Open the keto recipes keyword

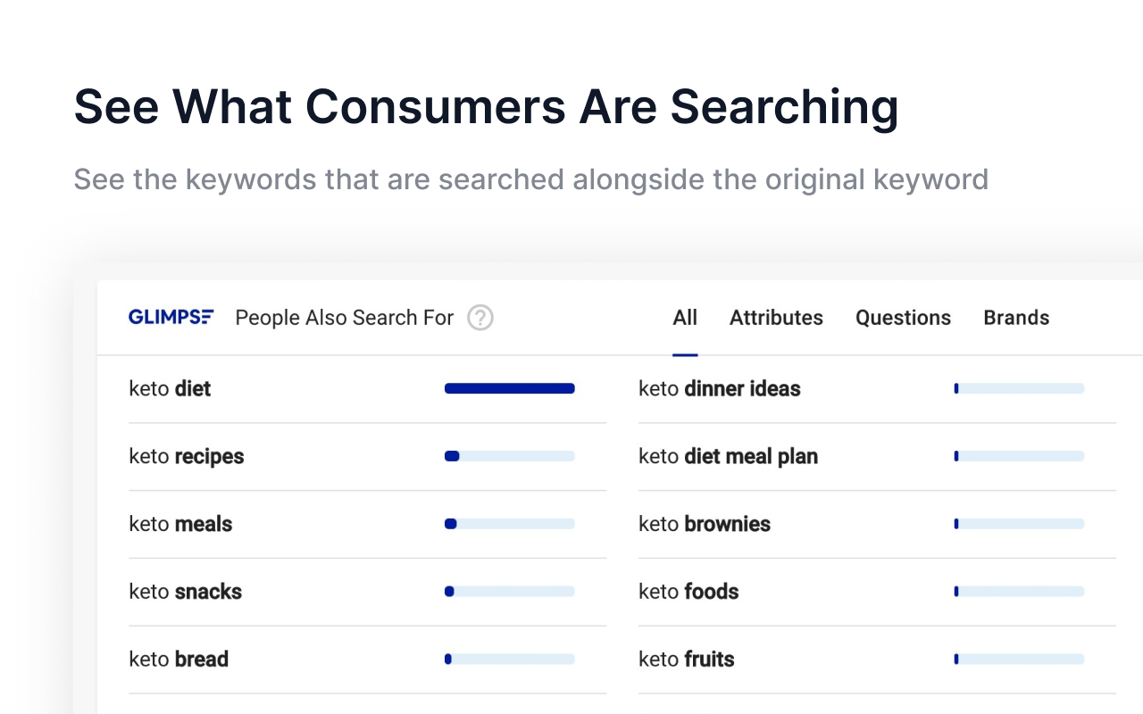(x=186, y=457)
